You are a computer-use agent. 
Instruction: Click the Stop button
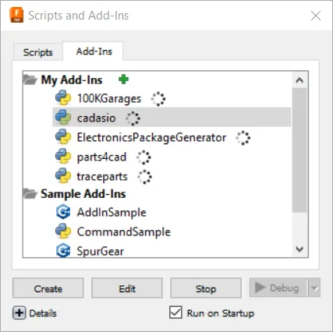(x=206, y=288)
